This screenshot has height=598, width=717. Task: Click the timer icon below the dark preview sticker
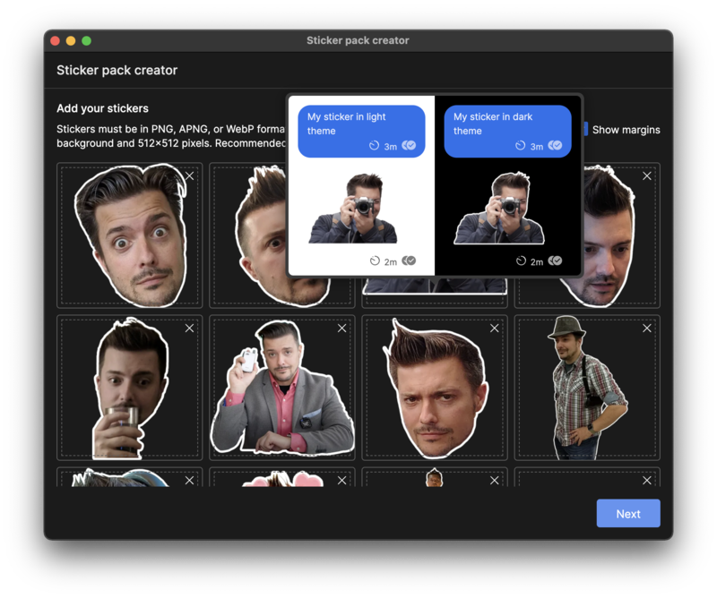click(520, 261)
